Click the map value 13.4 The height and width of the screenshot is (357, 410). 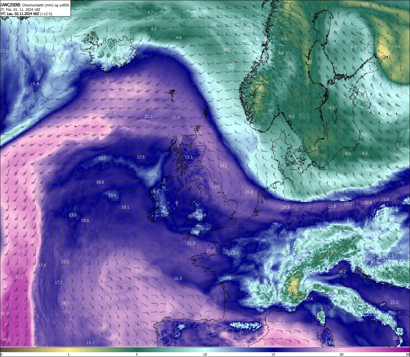tap(112, 195)
